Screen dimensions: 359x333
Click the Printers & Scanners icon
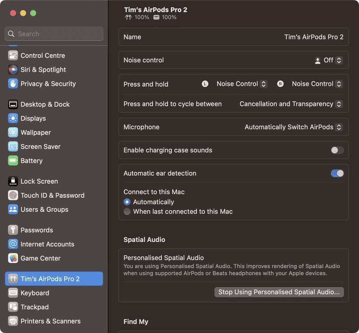pos(13,321)
